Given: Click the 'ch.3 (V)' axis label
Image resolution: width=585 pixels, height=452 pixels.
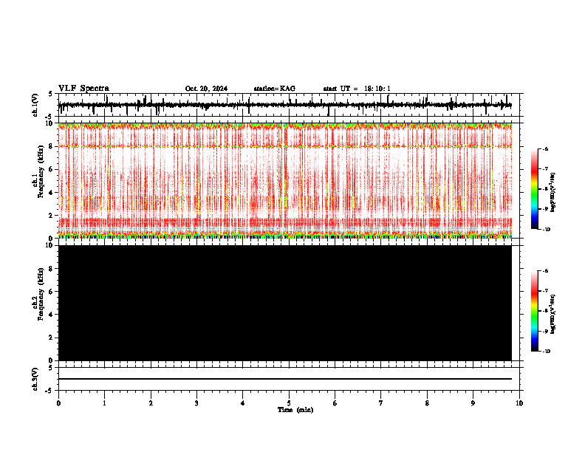Looking at the screenshot, I should (35, 380).
